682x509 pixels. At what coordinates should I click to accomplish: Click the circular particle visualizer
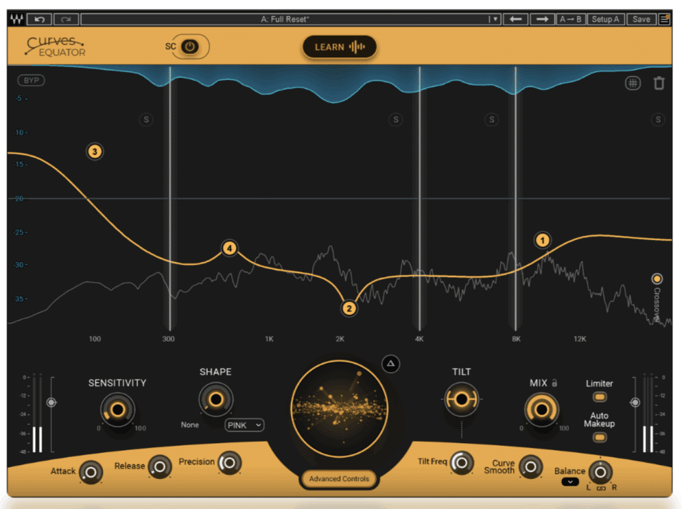pos(339,408)
